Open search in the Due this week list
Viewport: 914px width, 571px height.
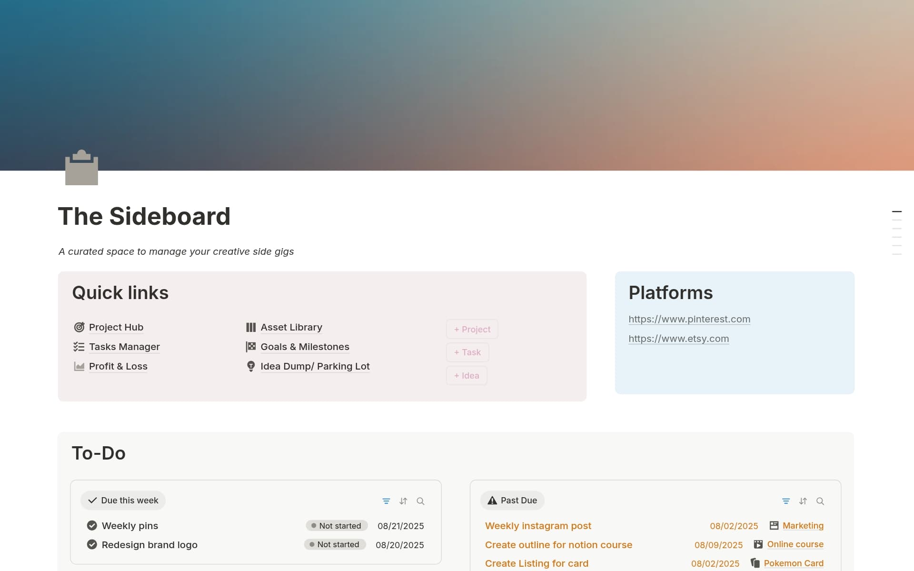coord(421,501)
